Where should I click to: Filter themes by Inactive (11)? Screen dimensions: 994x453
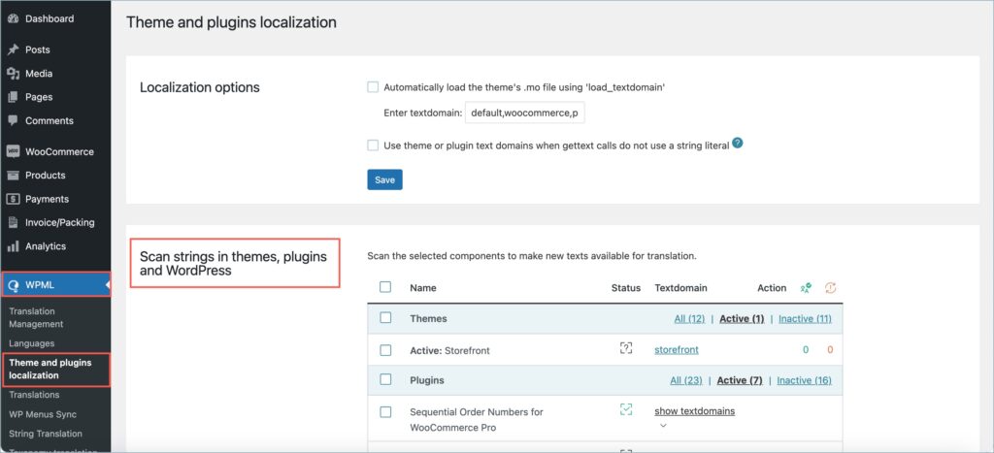click(x=805, y=319)
